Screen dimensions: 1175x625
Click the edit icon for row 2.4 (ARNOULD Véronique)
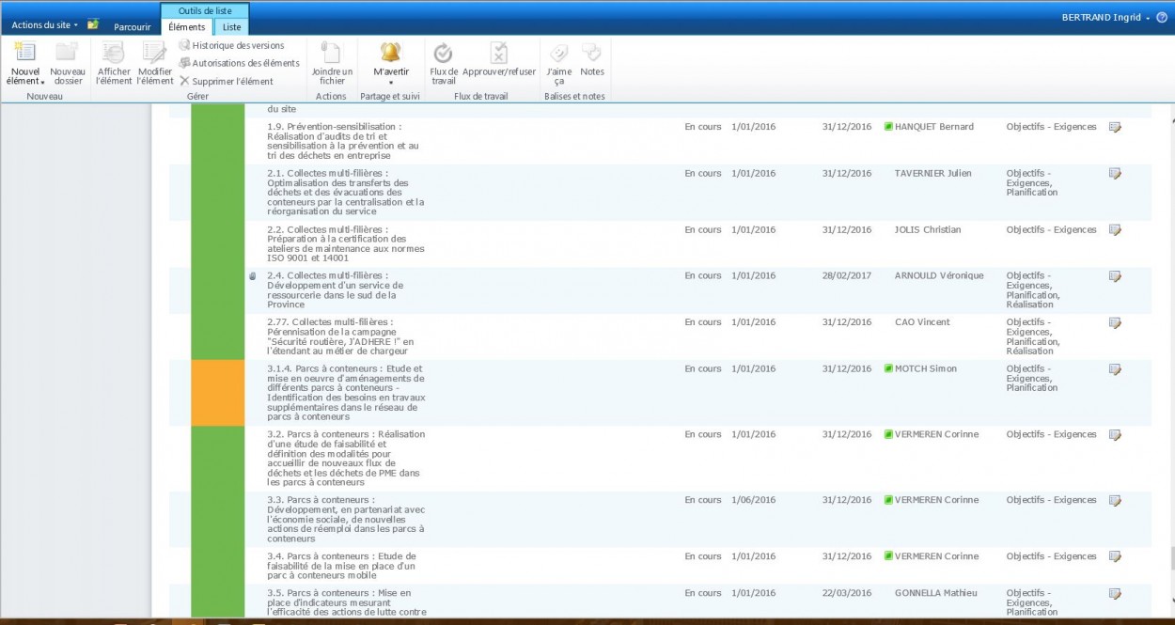(x=1115, y=276)
